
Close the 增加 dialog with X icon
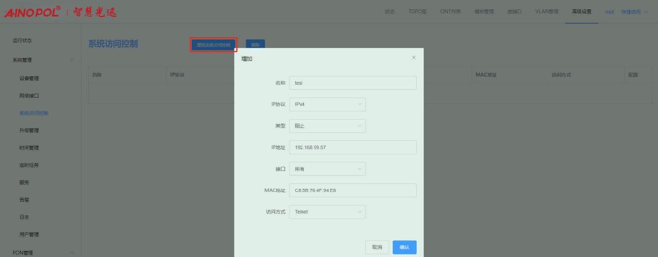click(413, 58)
